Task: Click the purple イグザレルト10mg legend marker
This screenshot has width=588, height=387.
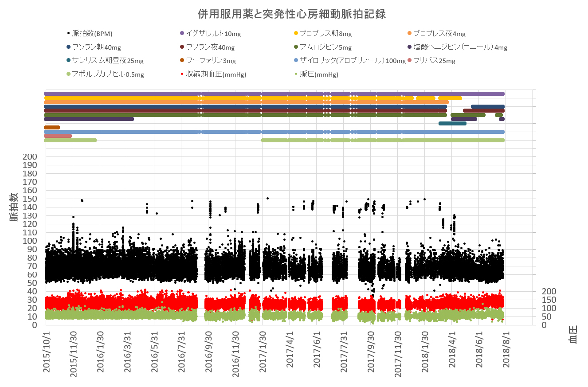Action: tap(182, 34)
